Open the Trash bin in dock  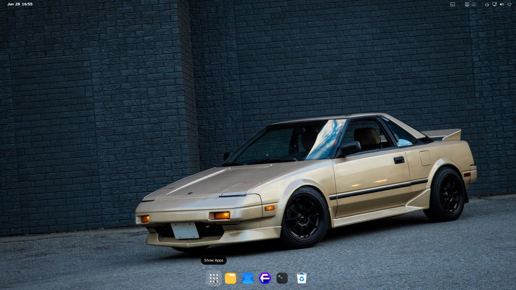[302, 278]
